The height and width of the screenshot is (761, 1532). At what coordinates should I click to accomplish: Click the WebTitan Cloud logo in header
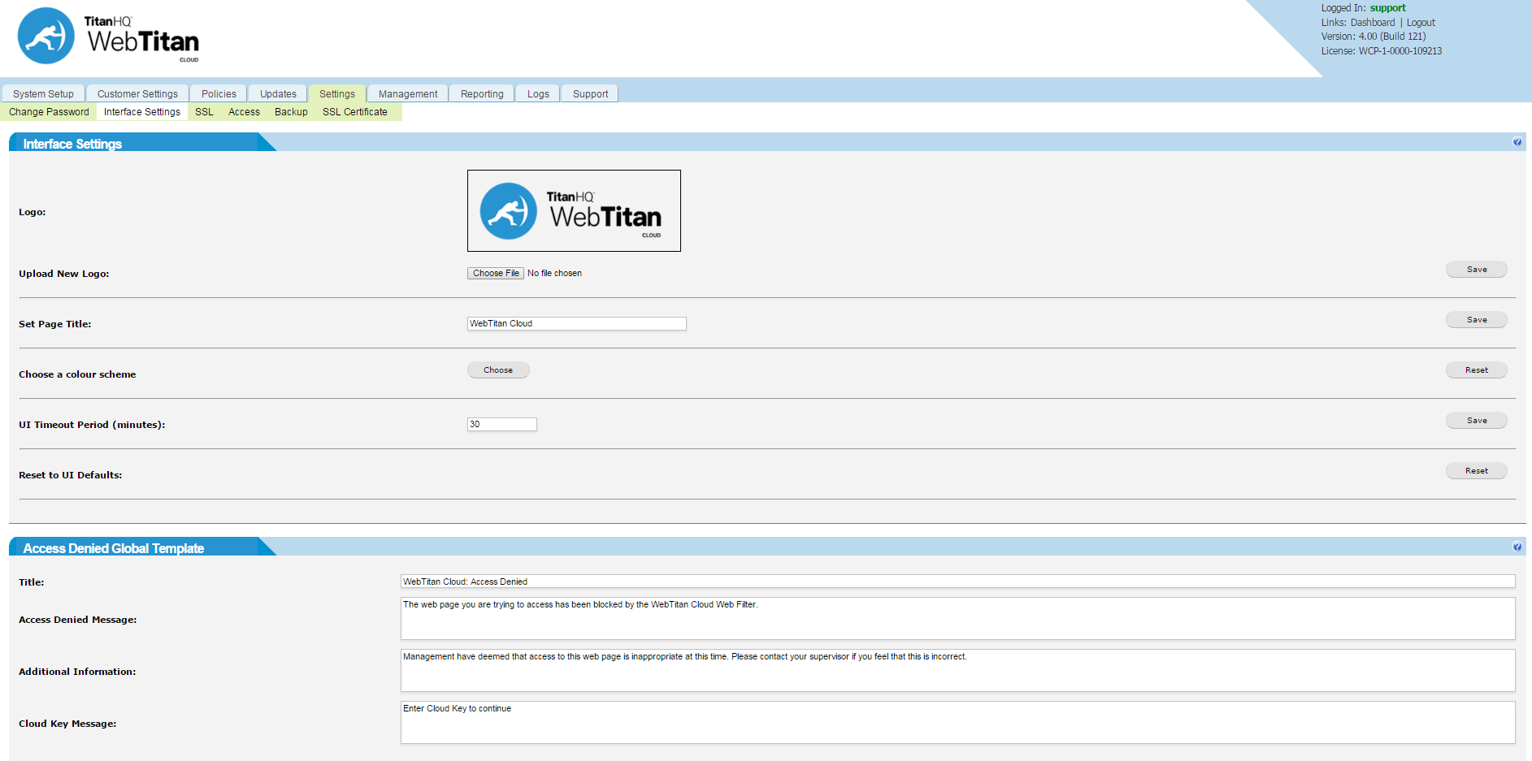108,36
